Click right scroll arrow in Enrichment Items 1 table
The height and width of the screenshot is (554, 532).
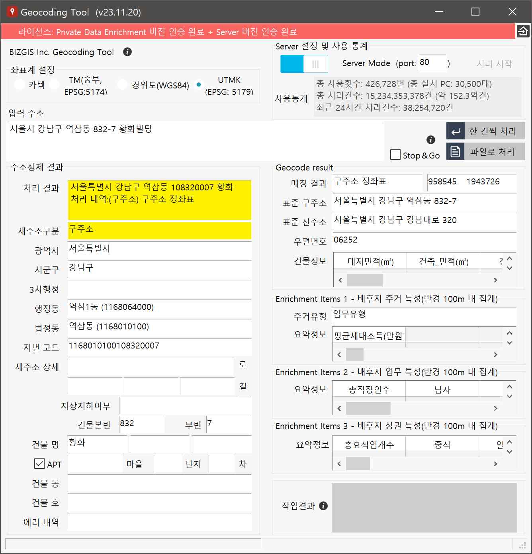pos(495,354)
